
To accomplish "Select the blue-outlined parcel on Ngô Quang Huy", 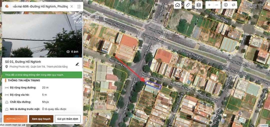I will pyautogui.click(x=153, y=85).
